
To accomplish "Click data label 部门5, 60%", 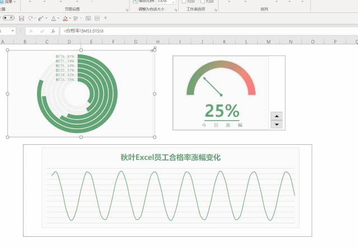I will 65,66.
